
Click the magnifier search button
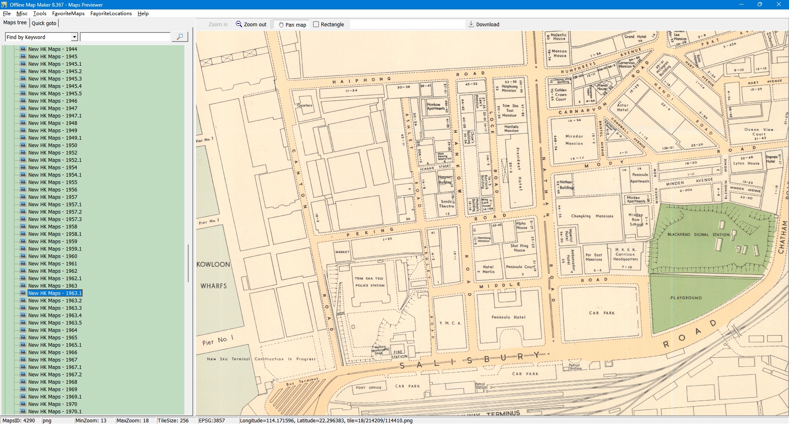[180, 37]
